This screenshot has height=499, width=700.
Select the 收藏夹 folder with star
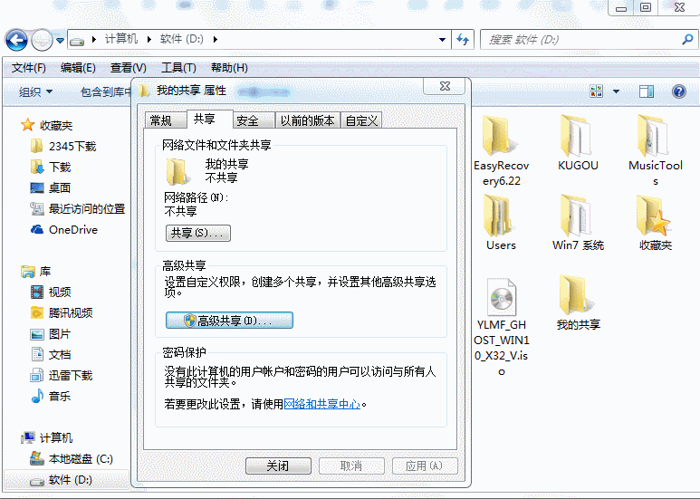point(655,223)
